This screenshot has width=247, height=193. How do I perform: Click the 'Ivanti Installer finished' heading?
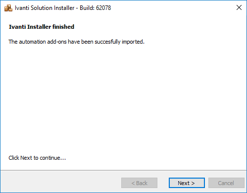(x=42, y=27)
